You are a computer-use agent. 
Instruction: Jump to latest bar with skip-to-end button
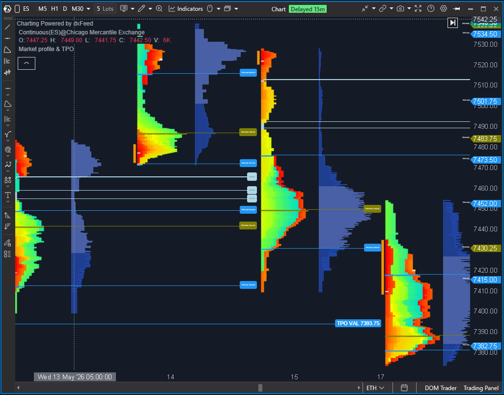click(452, 23)
